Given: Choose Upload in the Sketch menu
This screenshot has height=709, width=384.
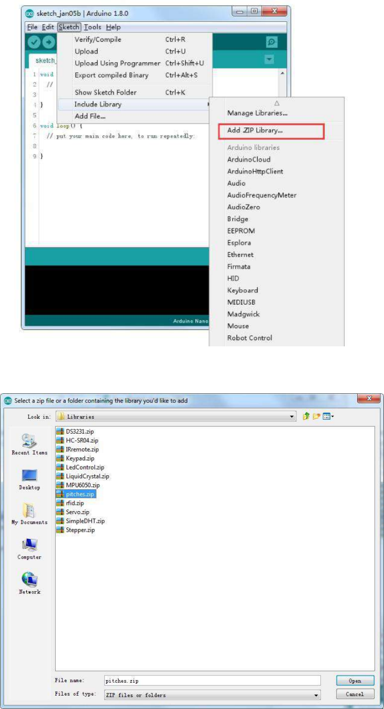Looking at the screenshot, I should pyautogui.click(x=134, y=51).
